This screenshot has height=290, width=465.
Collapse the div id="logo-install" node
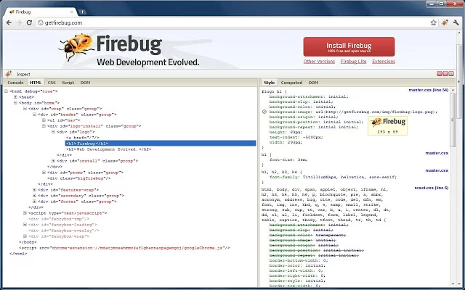(x=44, y=126)
